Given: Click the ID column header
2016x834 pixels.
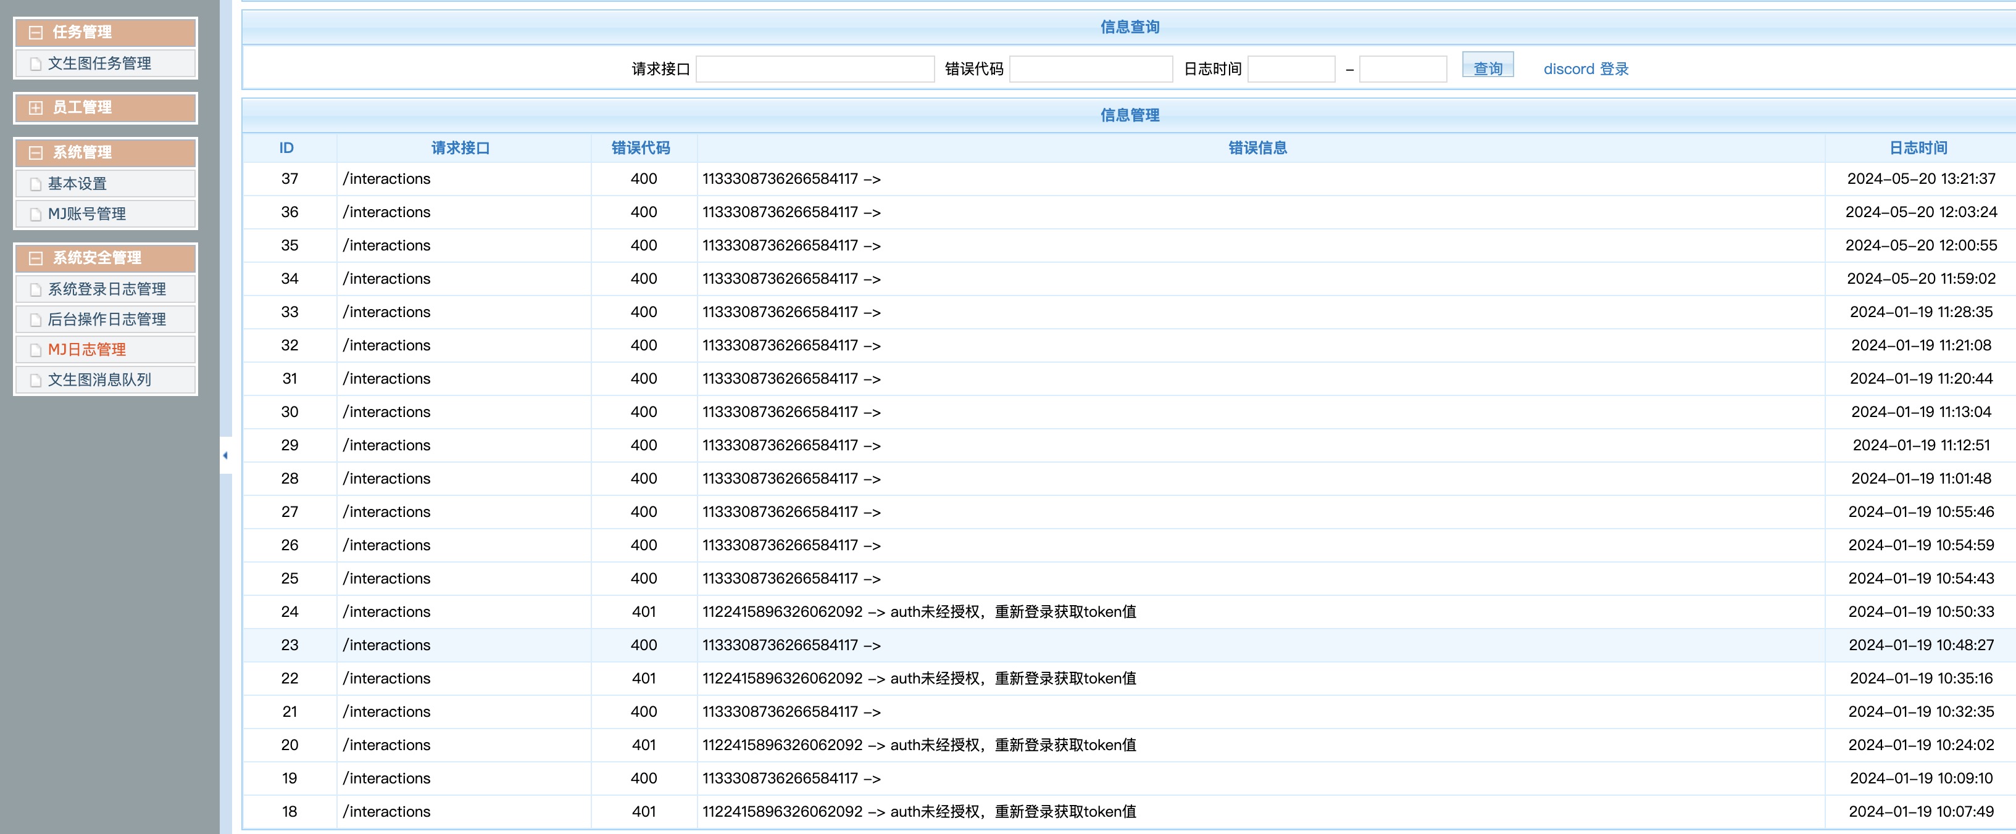Looking at the screenshot, I should (x=286, y=148).
